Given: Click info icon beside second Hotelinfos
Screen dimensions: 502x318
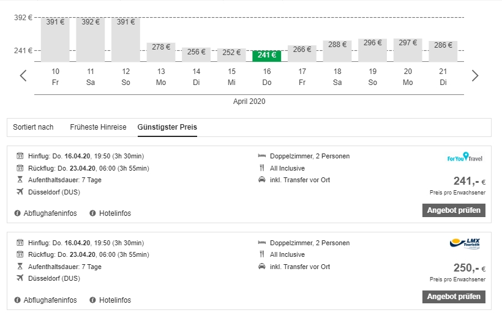Looking at the screenshot, I should (x=93, y=300).
